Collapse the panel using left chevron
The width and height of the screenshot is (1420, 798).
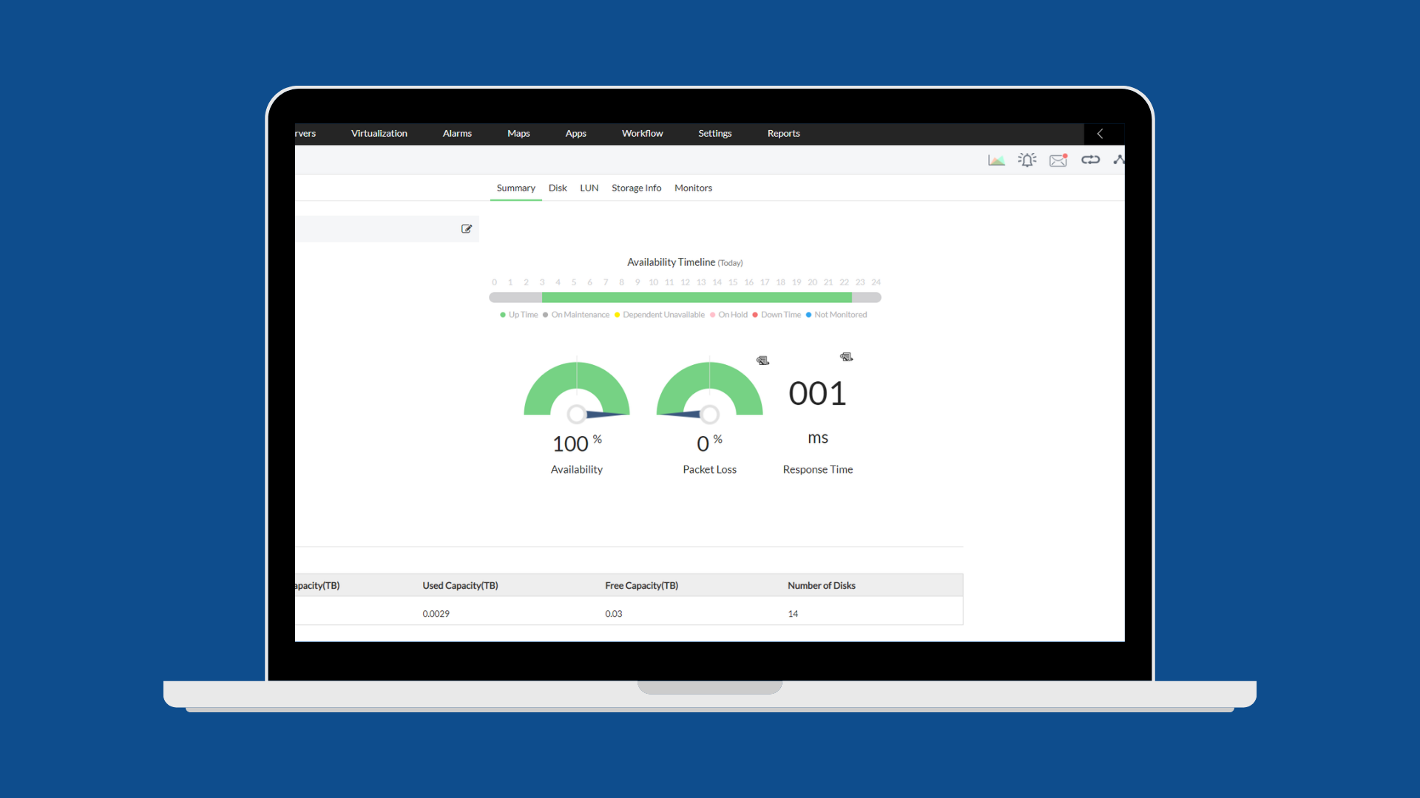(x=1100, y=134)
